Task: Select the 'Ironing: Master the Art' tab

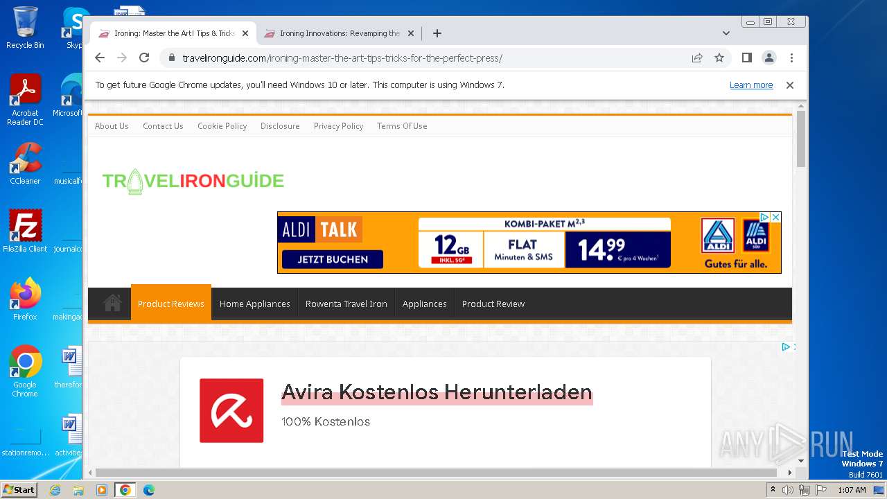Action: click(173, 33)
